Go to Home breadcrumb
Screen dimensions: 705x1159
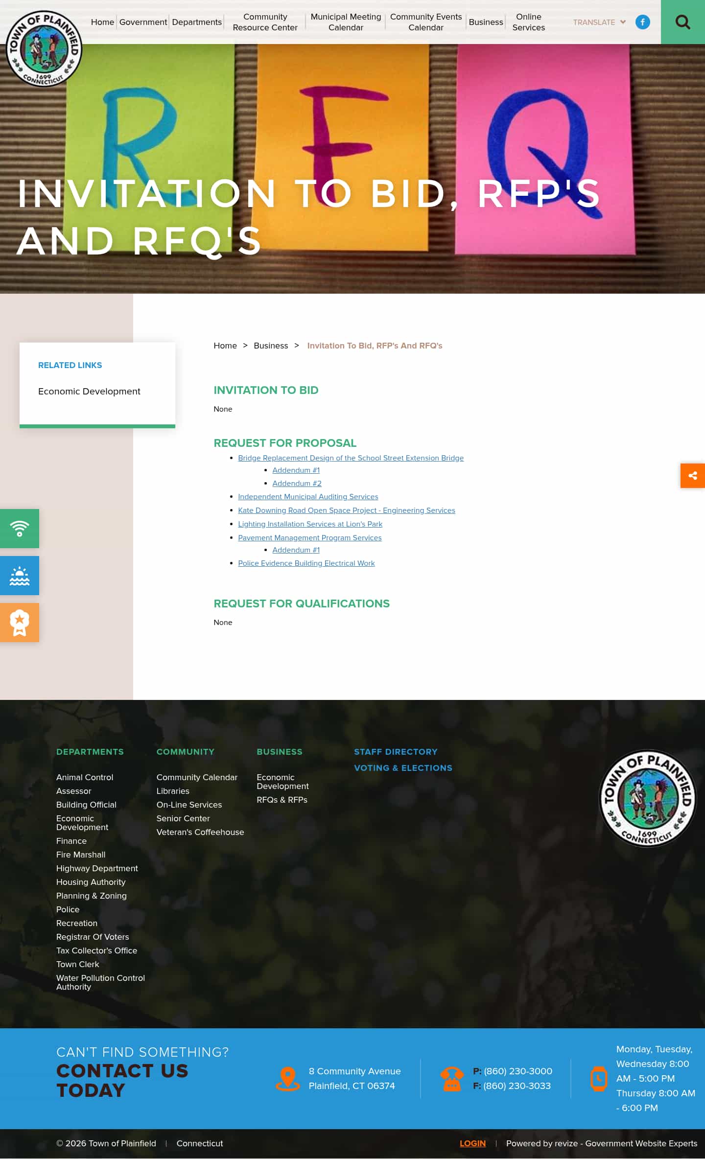[225, 346]
